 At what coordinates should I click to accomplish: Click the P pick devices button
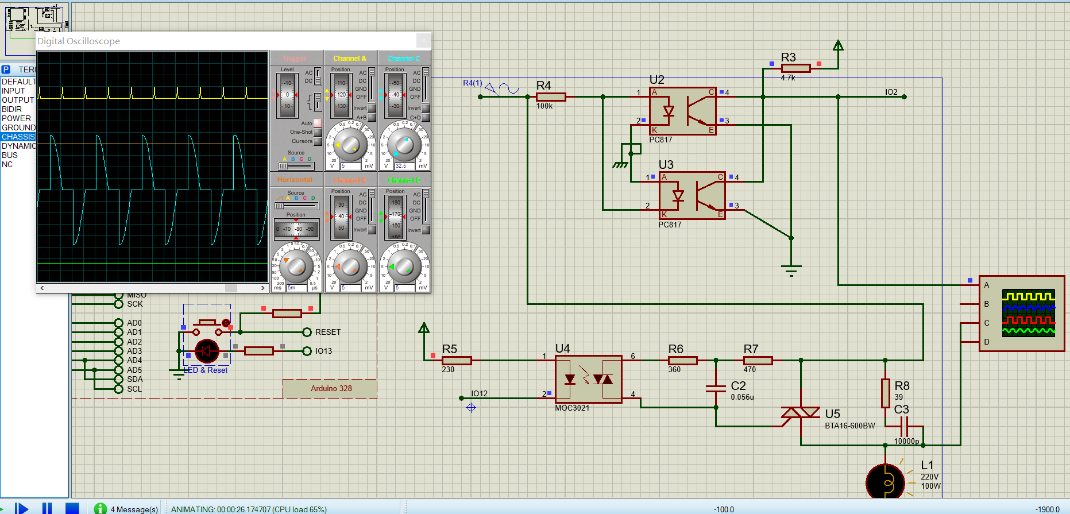[x=6, y=69]
